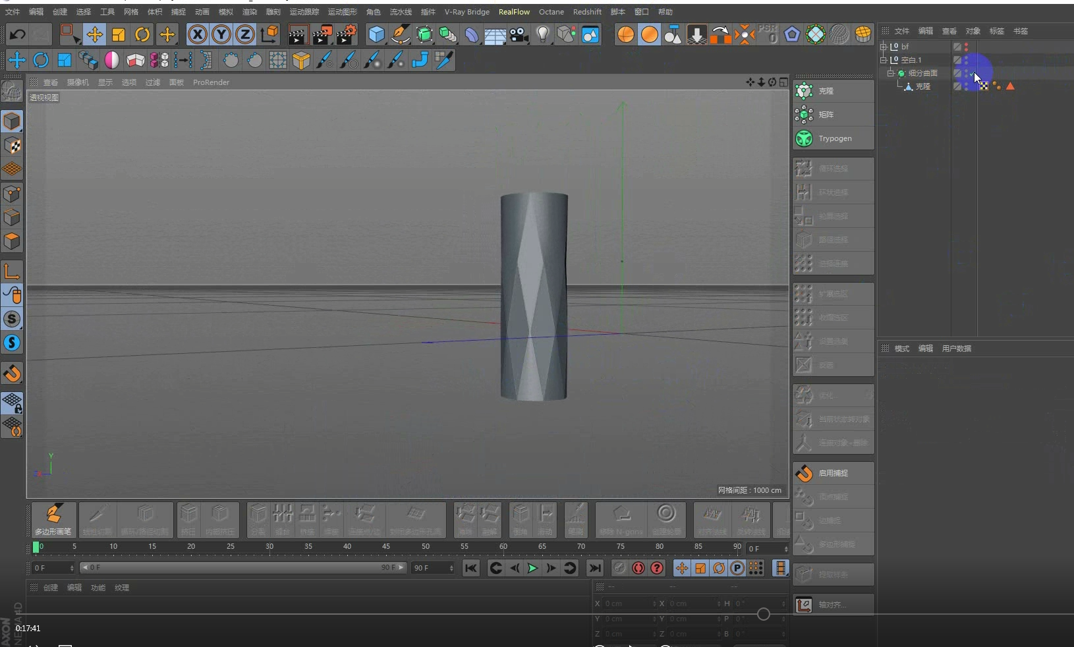Viewport: 1074px width, 647px height.
Task: Click the camera object icon
Action: (x=519, y=34)
